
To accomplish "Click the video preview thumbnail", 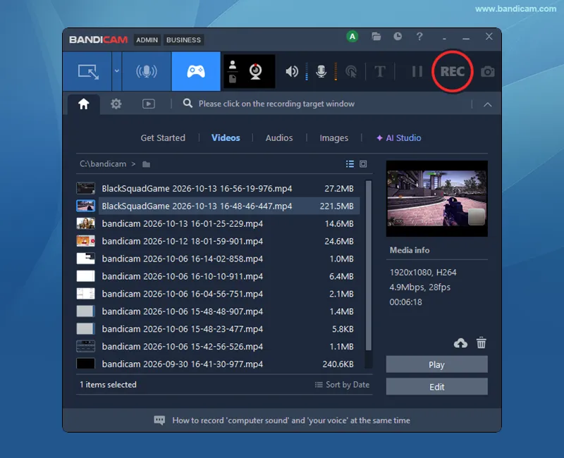I will pyautogui.click(x=436, y=199).
